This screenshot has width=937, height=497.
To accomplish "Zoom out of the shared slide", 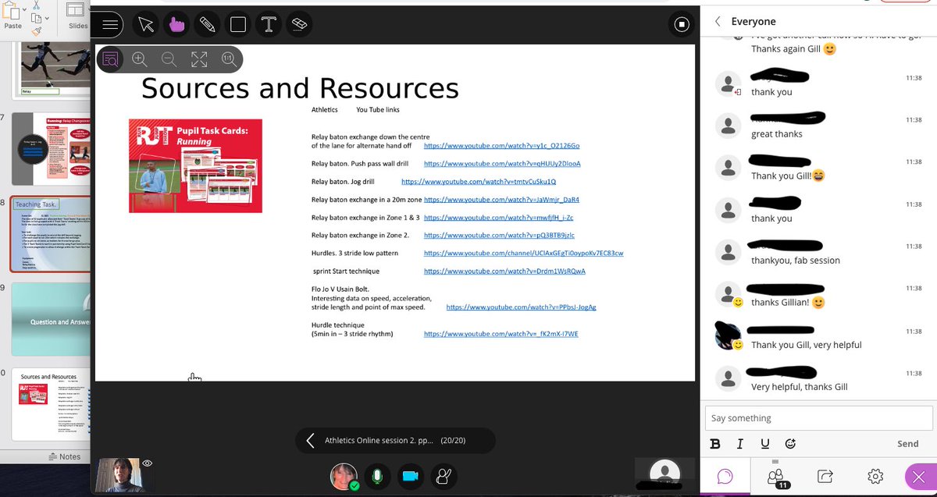I will tap(169, 59).
